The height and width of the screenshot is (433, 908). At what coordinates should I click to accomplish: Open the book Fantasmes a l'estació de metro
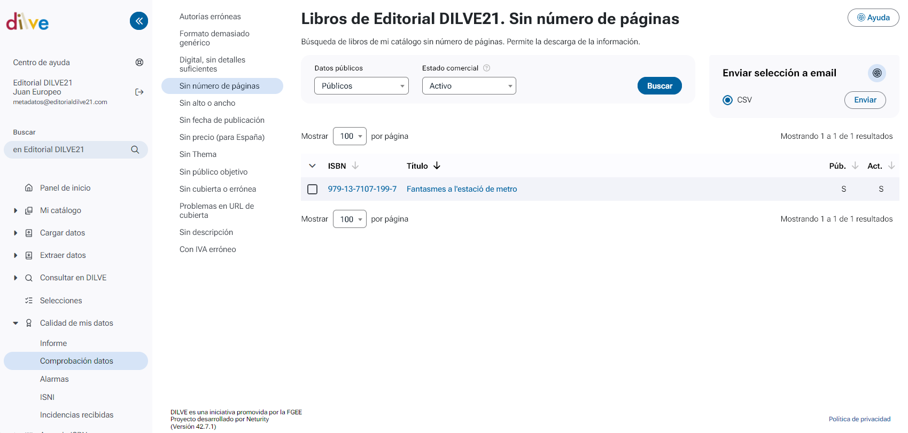[x=462, y=189]
